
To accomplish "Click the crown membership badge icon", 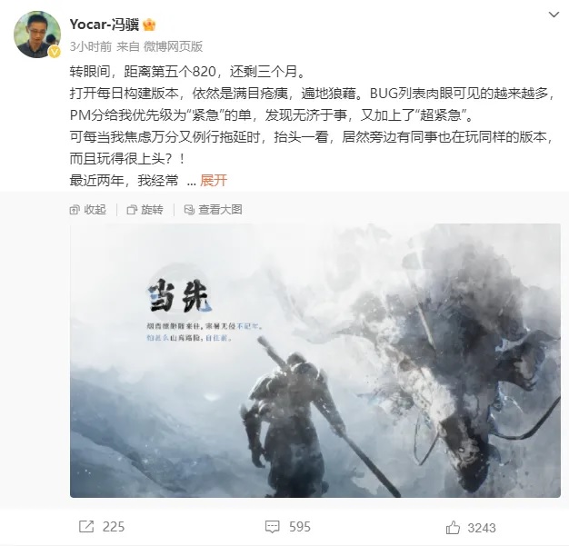I will click(x=149, y=25).
